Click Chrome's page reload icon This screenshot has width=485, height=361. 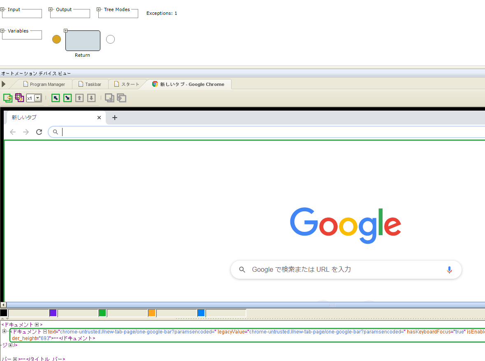[39, 132]
